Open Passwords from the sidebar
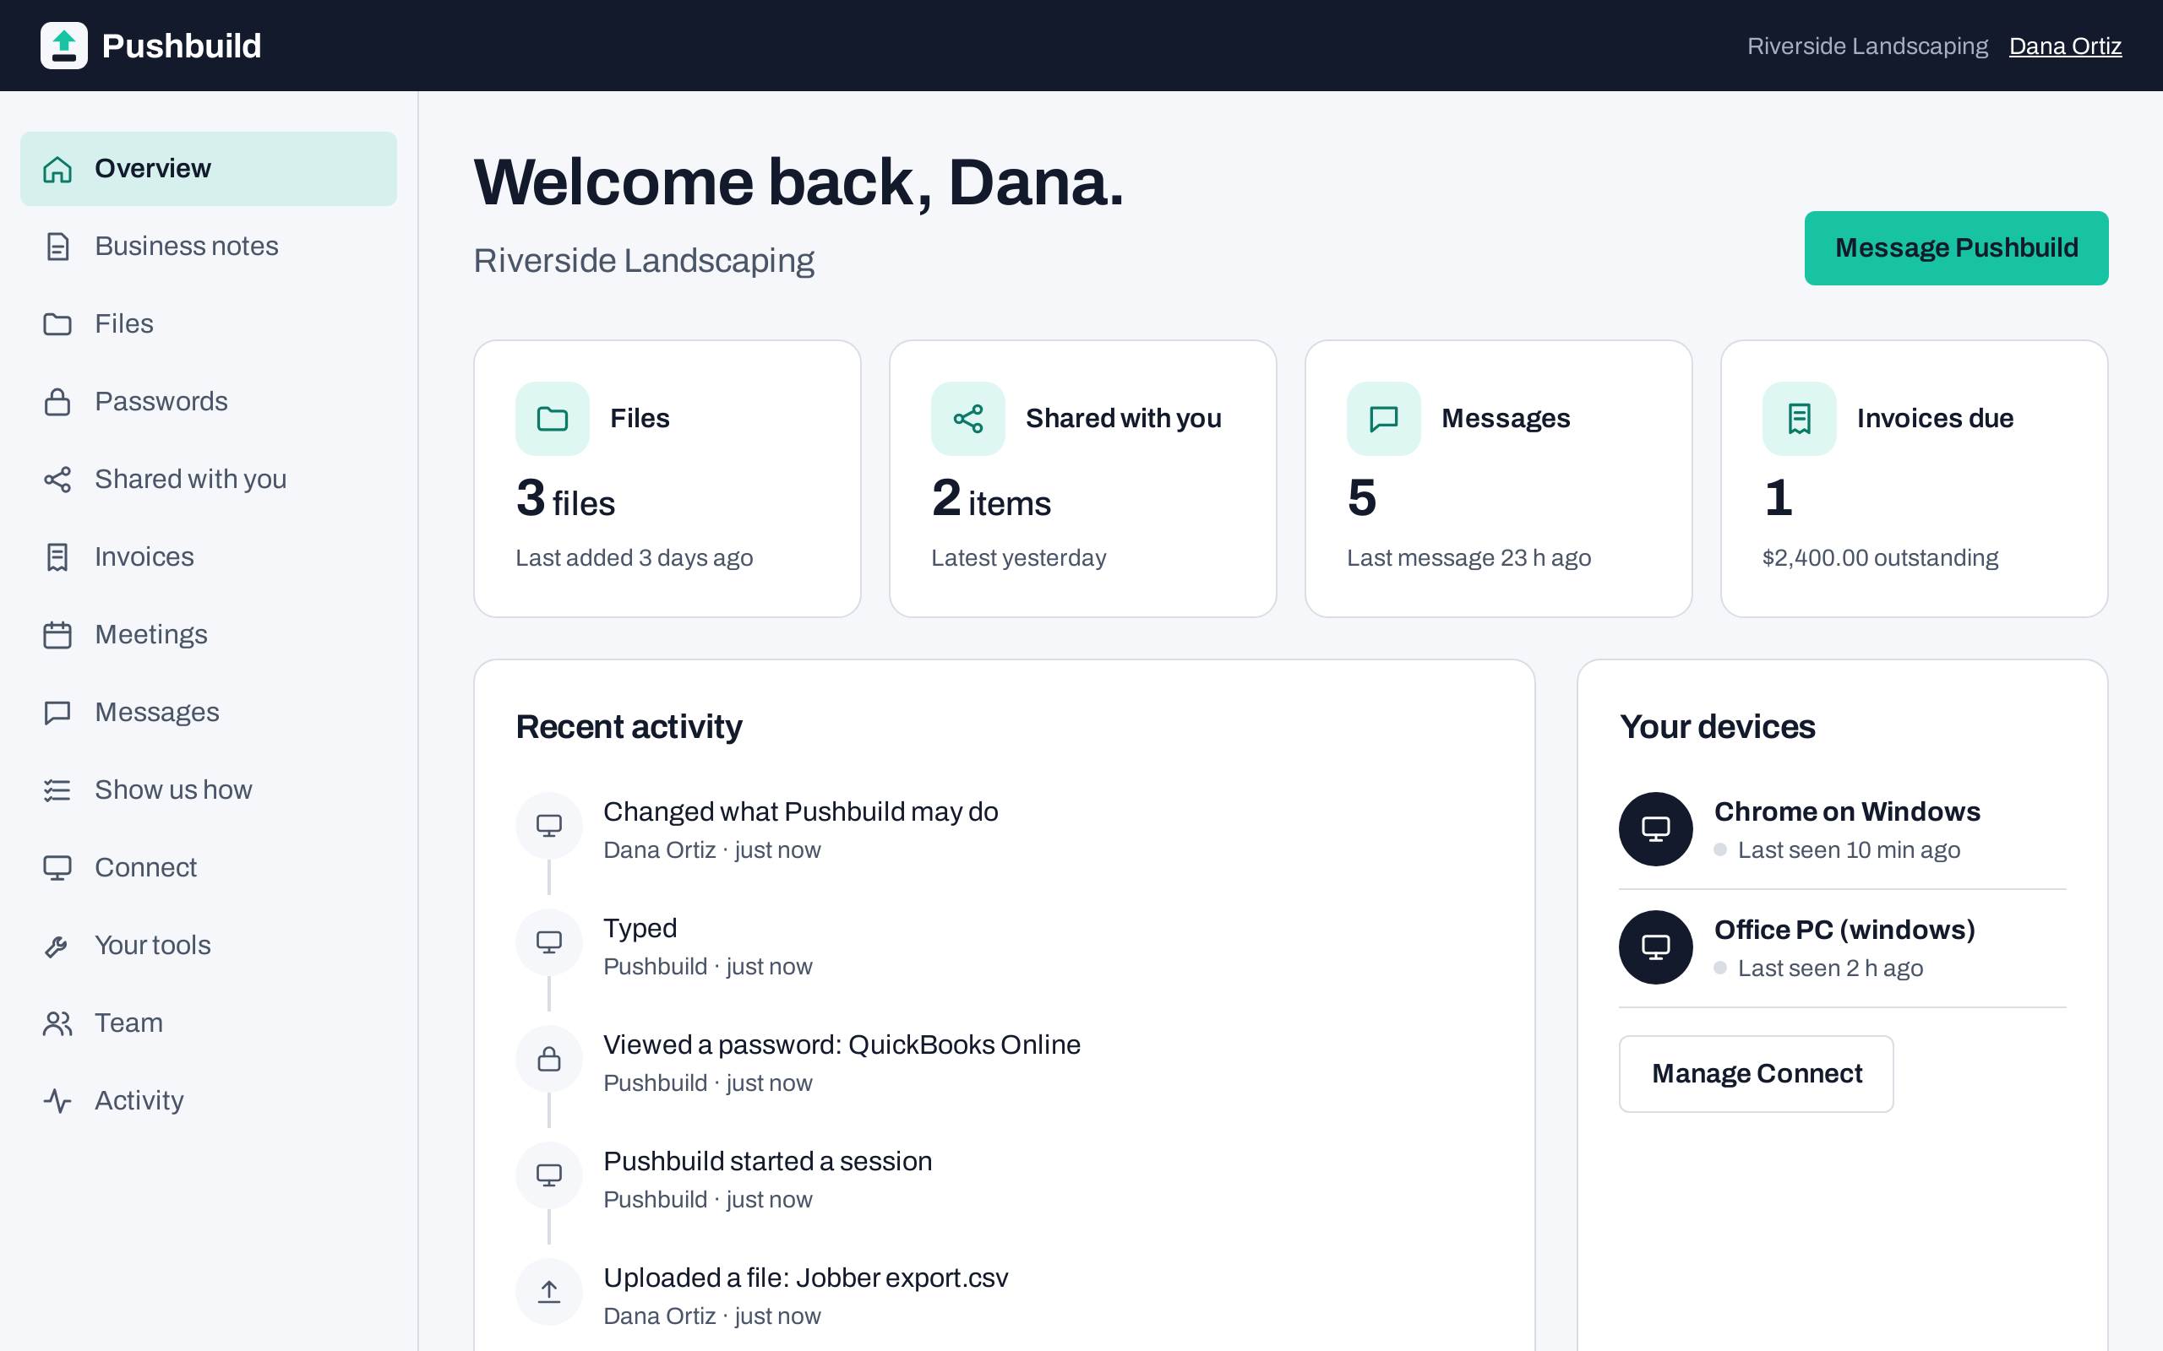This screenshot has width=2163, height=1351. point(208,402)
